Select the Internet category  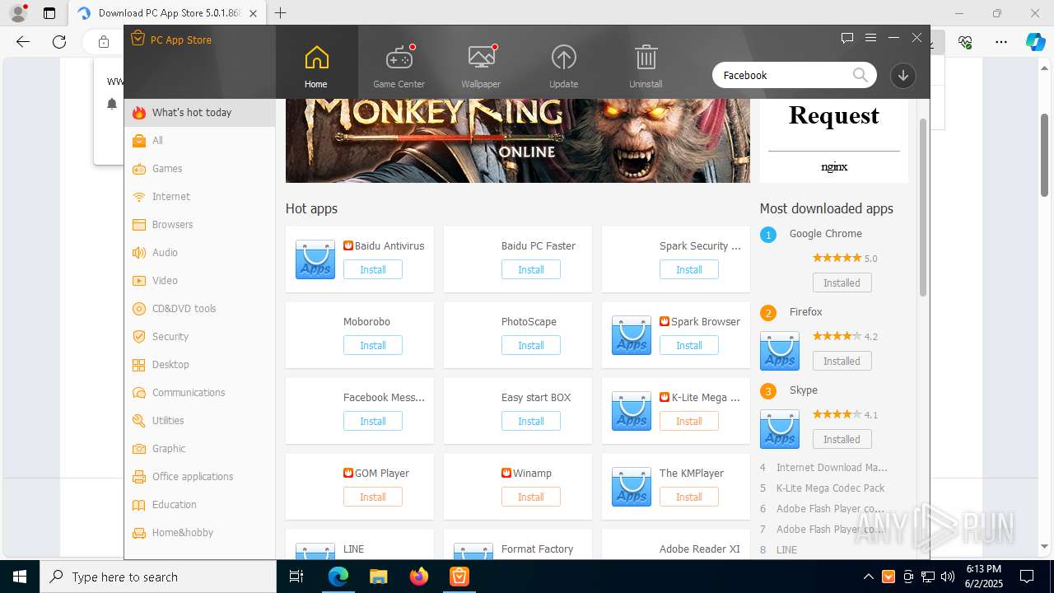[x=200, y=197]
